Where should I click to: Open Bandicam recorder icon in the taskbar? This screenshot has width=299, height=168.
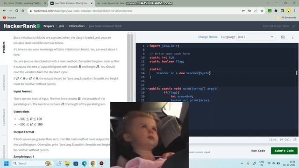click(101, 163)
